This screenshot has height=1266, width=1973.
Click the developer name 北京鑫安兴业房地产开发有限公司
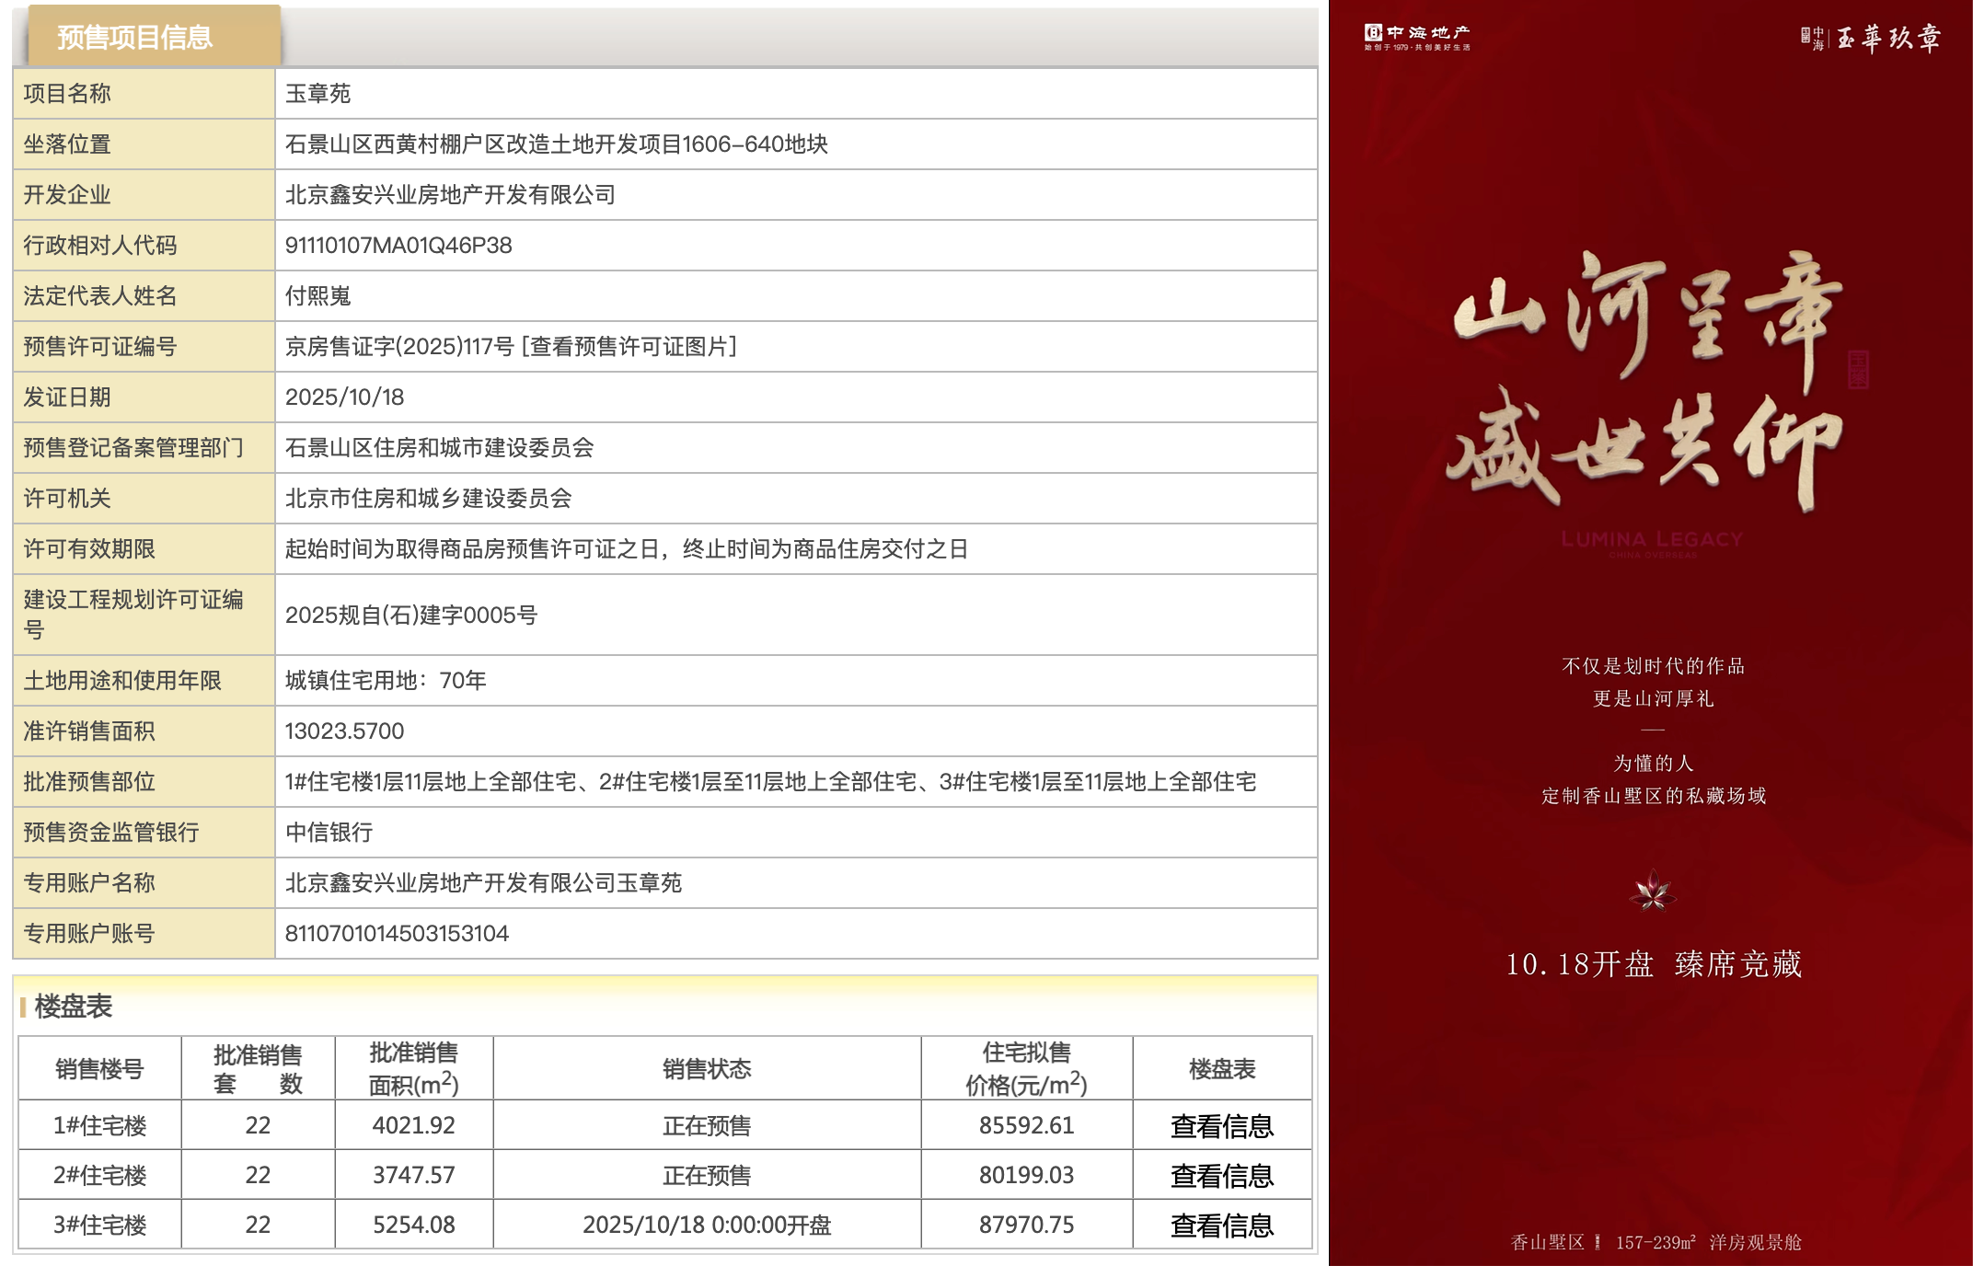(x=450, y=195)
